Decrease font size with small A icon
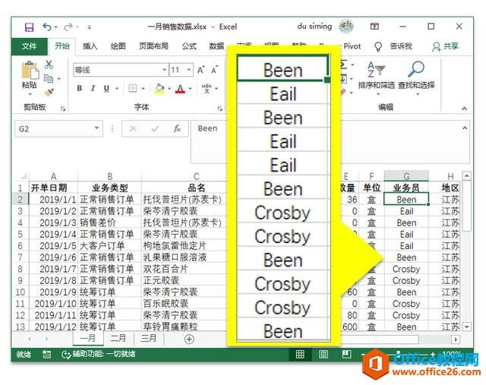Screen dimensions: 486x385 point(214,71)
